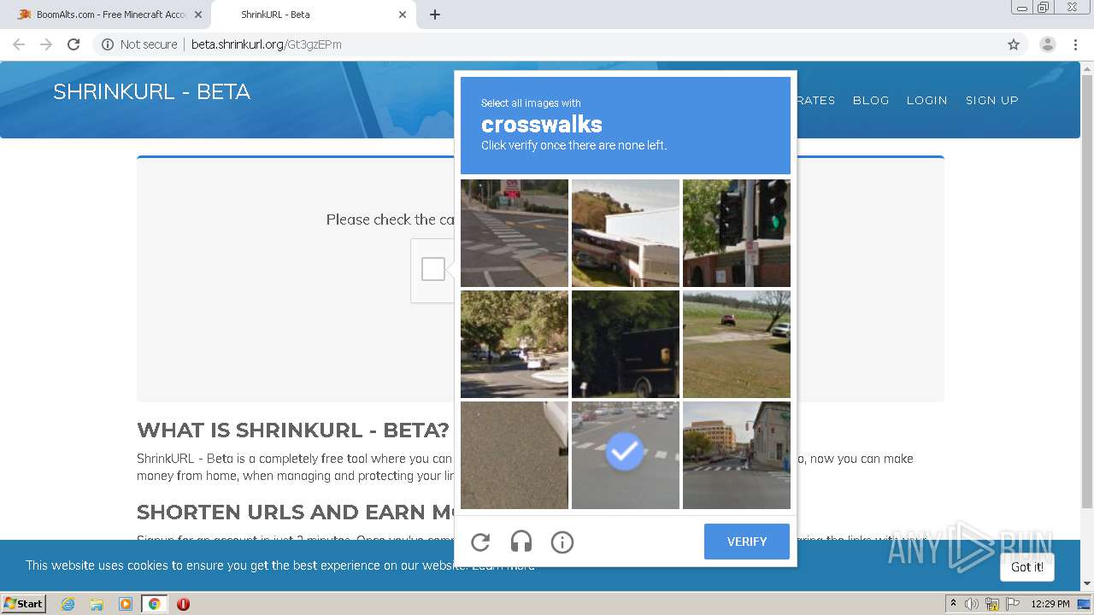Open a new browser tab

pos(435,15)
